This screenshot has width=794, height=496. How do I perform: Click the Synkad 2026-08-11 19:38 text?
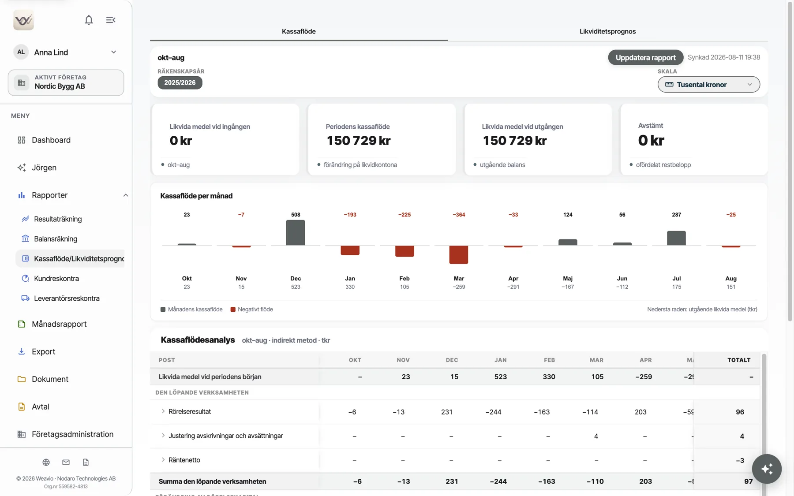[724, 57]
